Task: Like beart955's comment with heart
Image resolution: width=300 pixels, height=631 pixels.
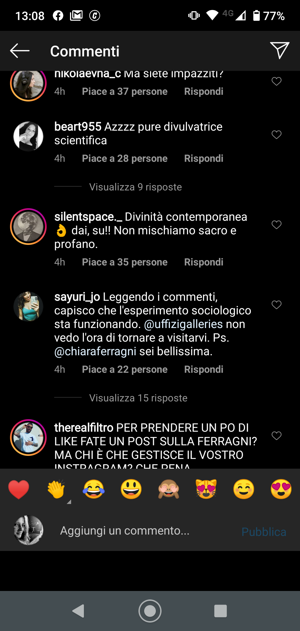Action: (x=276, y=135)
